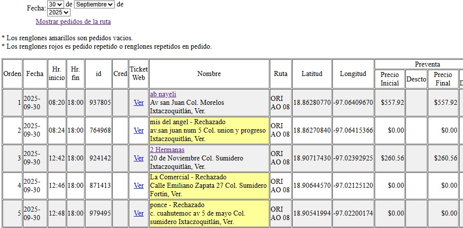Click the $557.92 Precio Inicial cell
Image resolution: width=463 pixels, height=228 pixels.
[x=389, y=102]
